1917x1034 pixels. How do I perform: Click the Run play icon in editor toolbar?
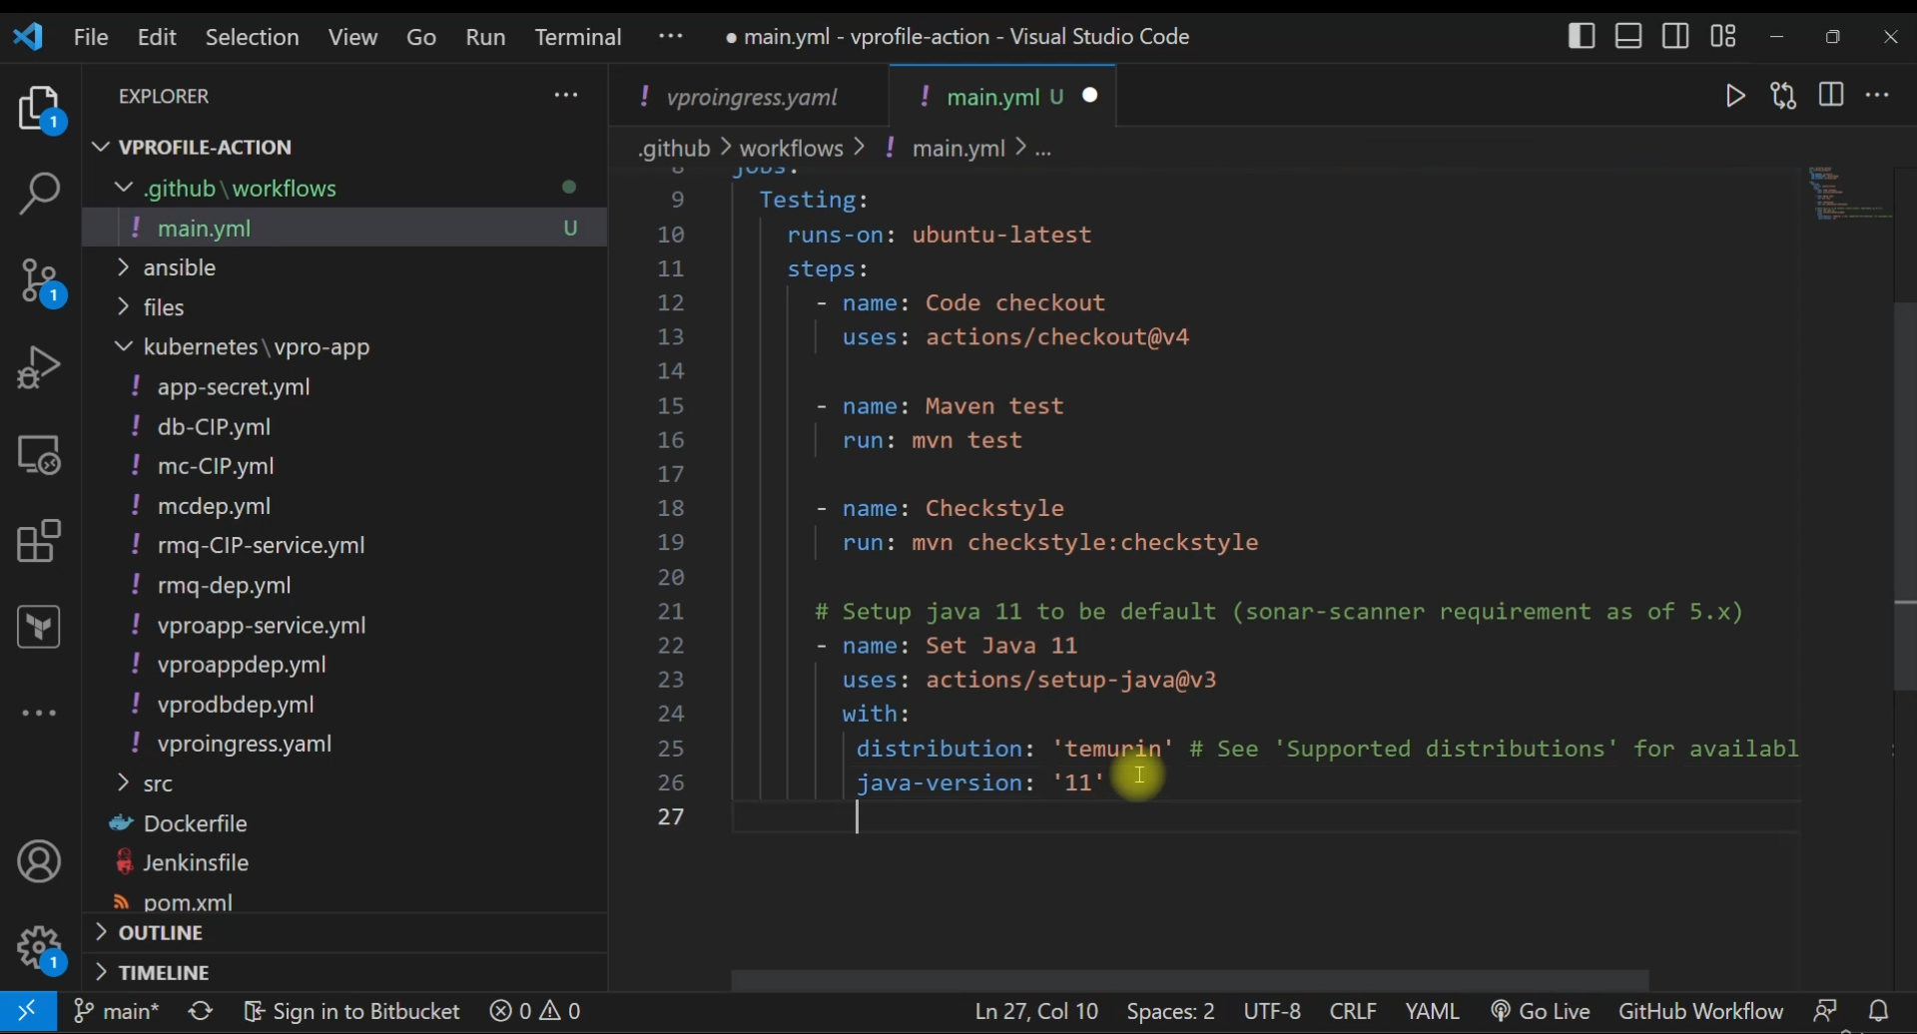[1736, 96]
